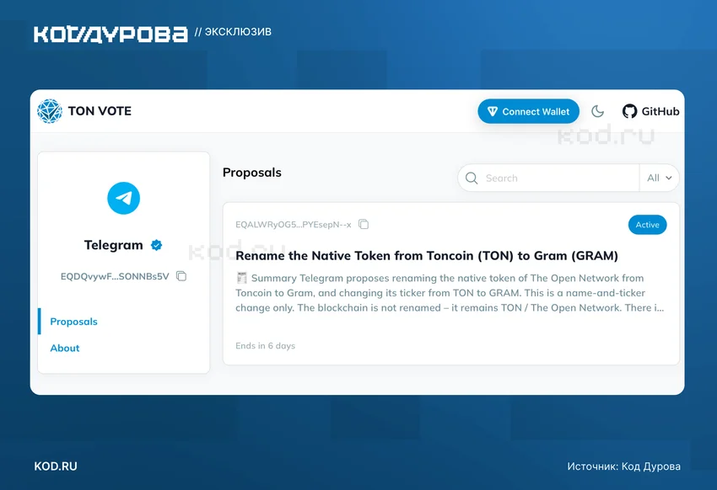Copy the EQDQvywF...SONNBs5V address
717x490 pixels.
[x=181, y=276]
